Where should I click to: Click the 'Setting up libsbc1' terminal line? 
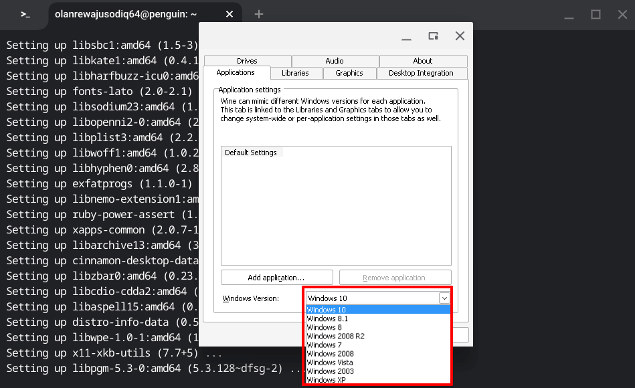102,45
